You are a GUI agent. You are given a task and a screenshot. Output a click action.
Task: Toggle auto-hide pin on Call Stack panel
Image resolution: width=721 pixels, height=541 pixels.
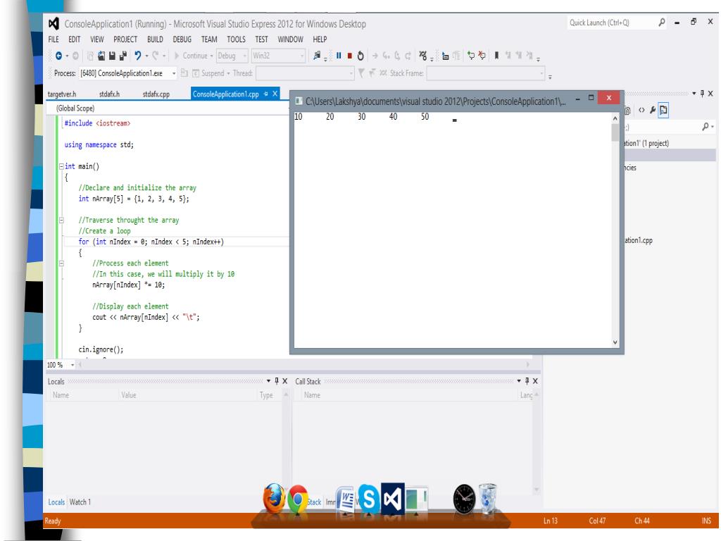click(x=527, y=381)
